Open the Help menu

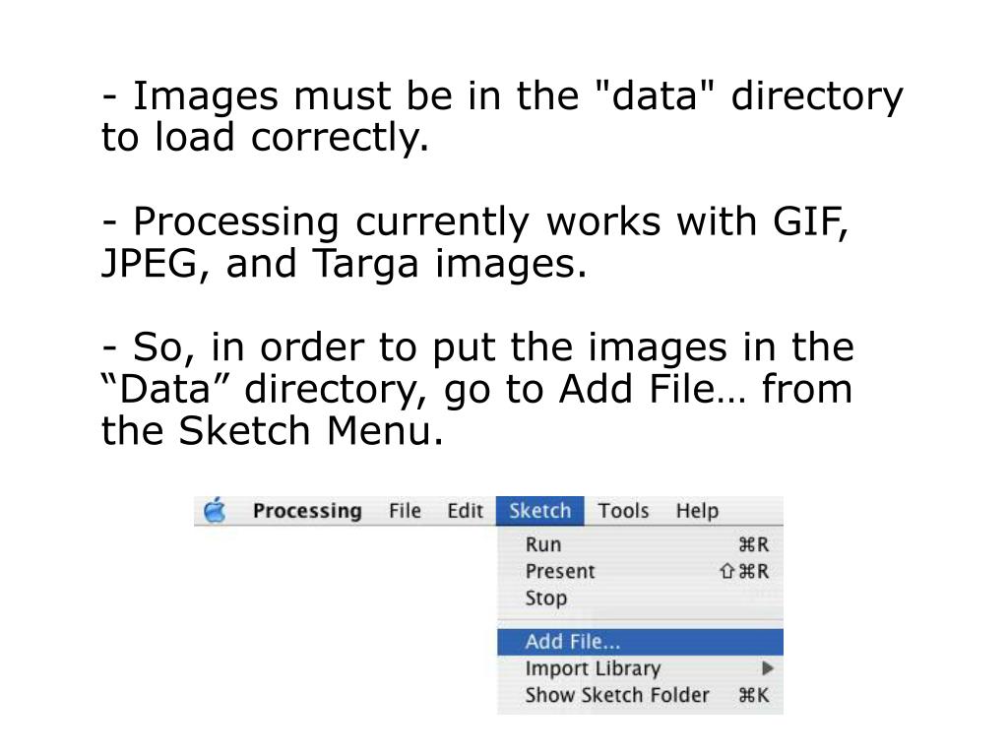point(698,512)
